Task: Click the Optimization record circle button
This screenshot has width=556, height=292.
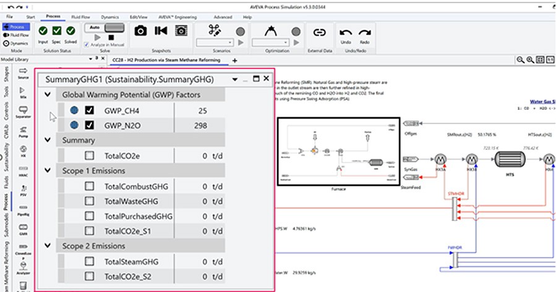Action: [x=296, y=32]
